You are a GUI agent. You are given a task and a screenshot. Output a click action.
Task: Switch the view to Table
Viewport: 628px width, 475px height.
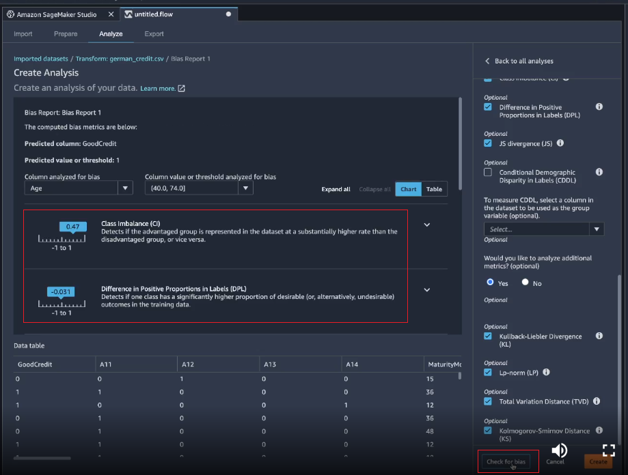(x=434, y=189)
